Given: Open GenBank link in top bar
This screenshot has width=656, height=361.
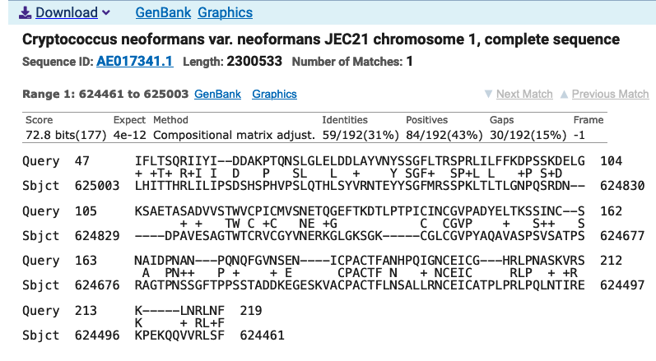Looking at the screenshot, I should coord(163,12).
